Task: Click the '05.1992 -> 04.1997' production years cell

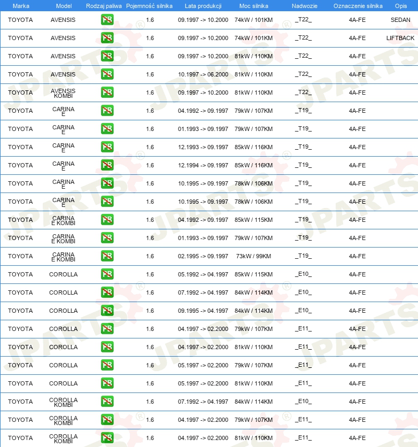Action: (x=203, y=274)
